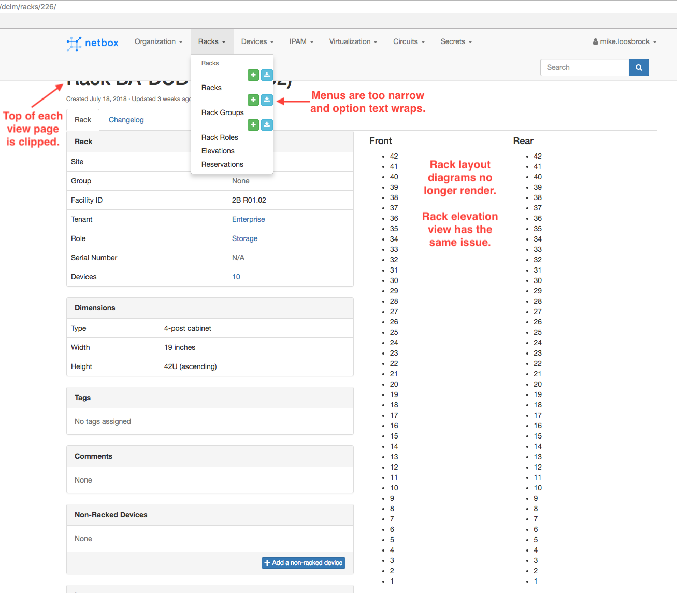Focus the Search input field
The width and height of the screenshot is (677, 593).
pos(585,67)
